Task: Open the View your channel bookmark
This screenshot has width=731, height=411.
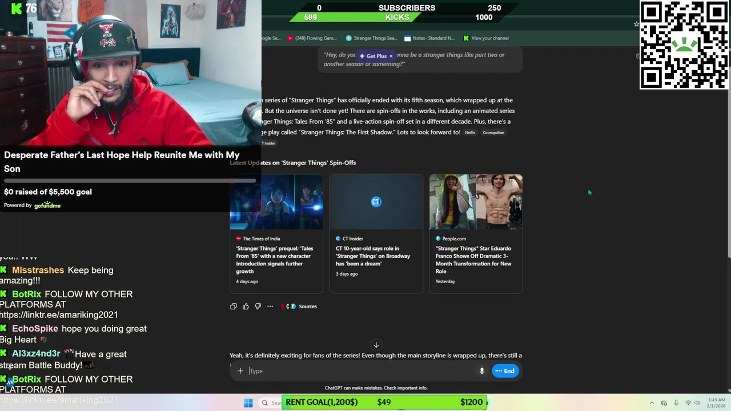Action: click(486, 38)
